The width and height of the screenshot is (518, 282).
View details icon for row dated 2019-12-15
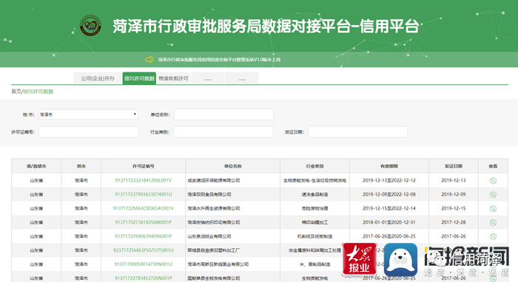[x=493, y=208]
